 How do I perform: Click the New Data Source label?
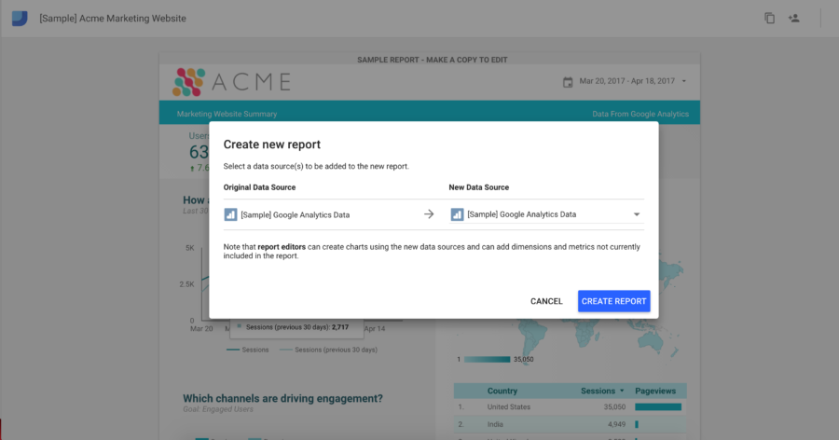(x=479, y=187)
